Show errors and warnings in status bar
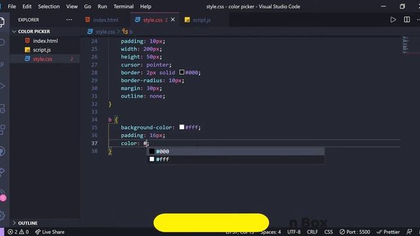 point(18,232)
